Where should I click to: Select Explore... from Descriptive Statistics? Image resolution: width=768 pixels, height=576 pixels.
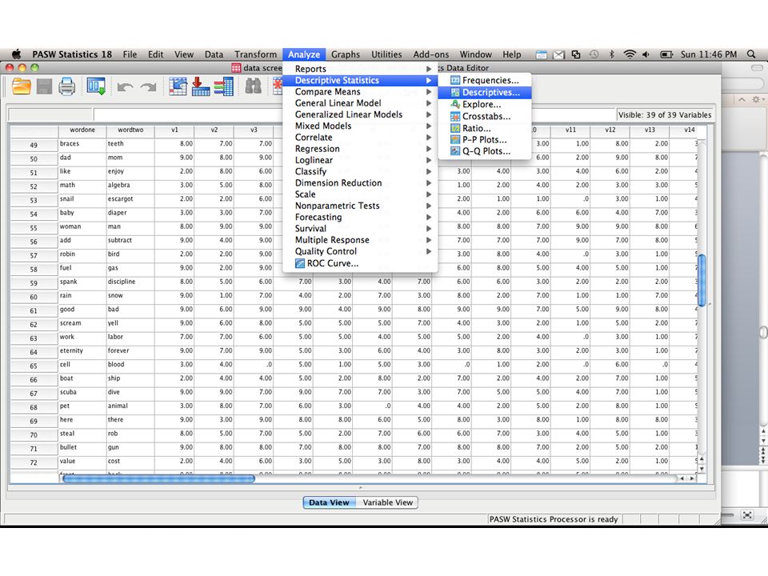click(x=485, y=104)
